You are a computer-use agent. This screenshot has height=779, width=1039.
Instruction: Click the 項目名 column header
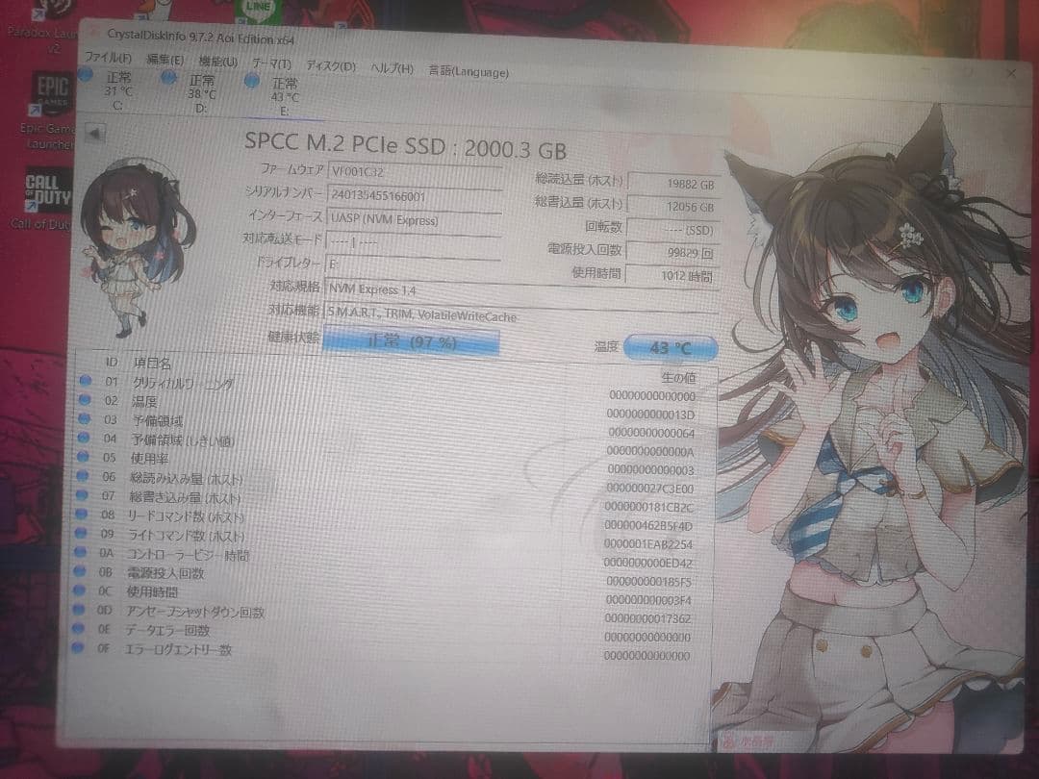152,363
